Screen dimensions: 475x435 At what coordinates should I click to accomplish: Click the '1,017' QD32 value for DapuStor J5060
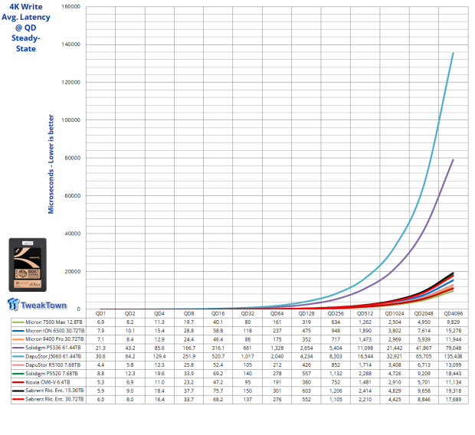coord(247,357)
